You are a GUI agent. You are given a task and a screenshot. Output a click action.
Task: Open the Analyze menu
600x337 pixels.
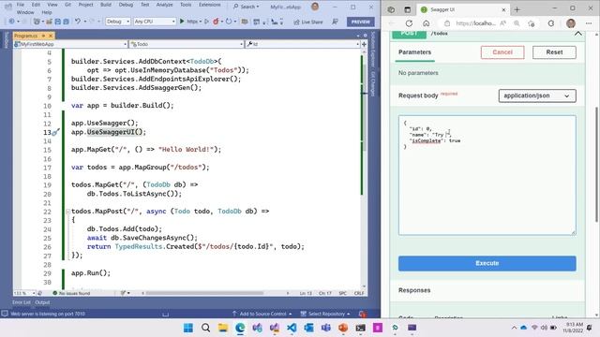click(x=165, y=5)
